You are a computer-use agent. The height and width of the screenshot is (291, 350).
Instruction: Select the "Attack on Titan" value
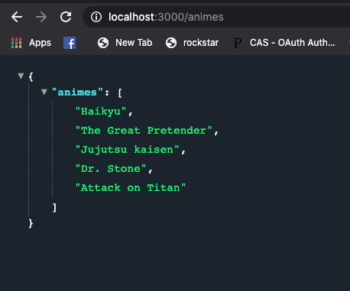pyautogui.click(x=131, y=188)
